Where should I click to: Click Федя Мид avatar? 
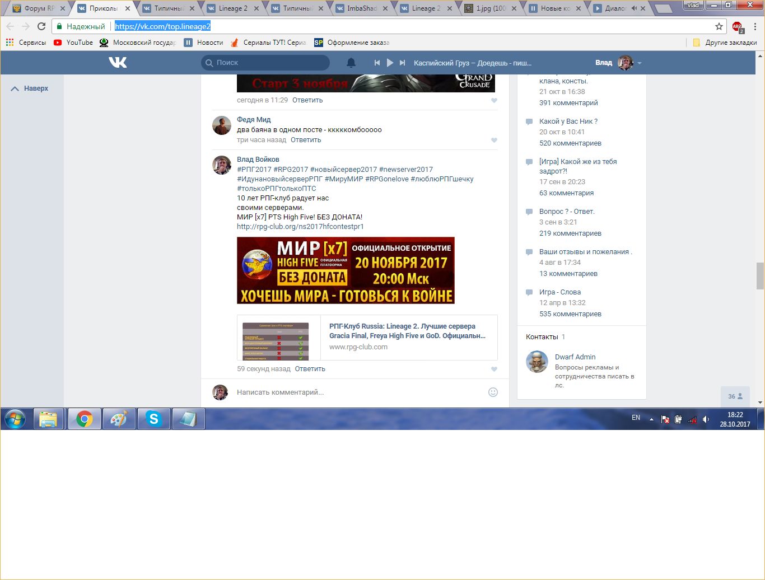pos(222,125)
